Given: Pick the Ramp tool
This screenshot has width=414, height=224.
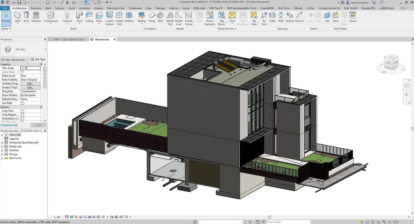Looking at the screenshot, I should point(152,17).
